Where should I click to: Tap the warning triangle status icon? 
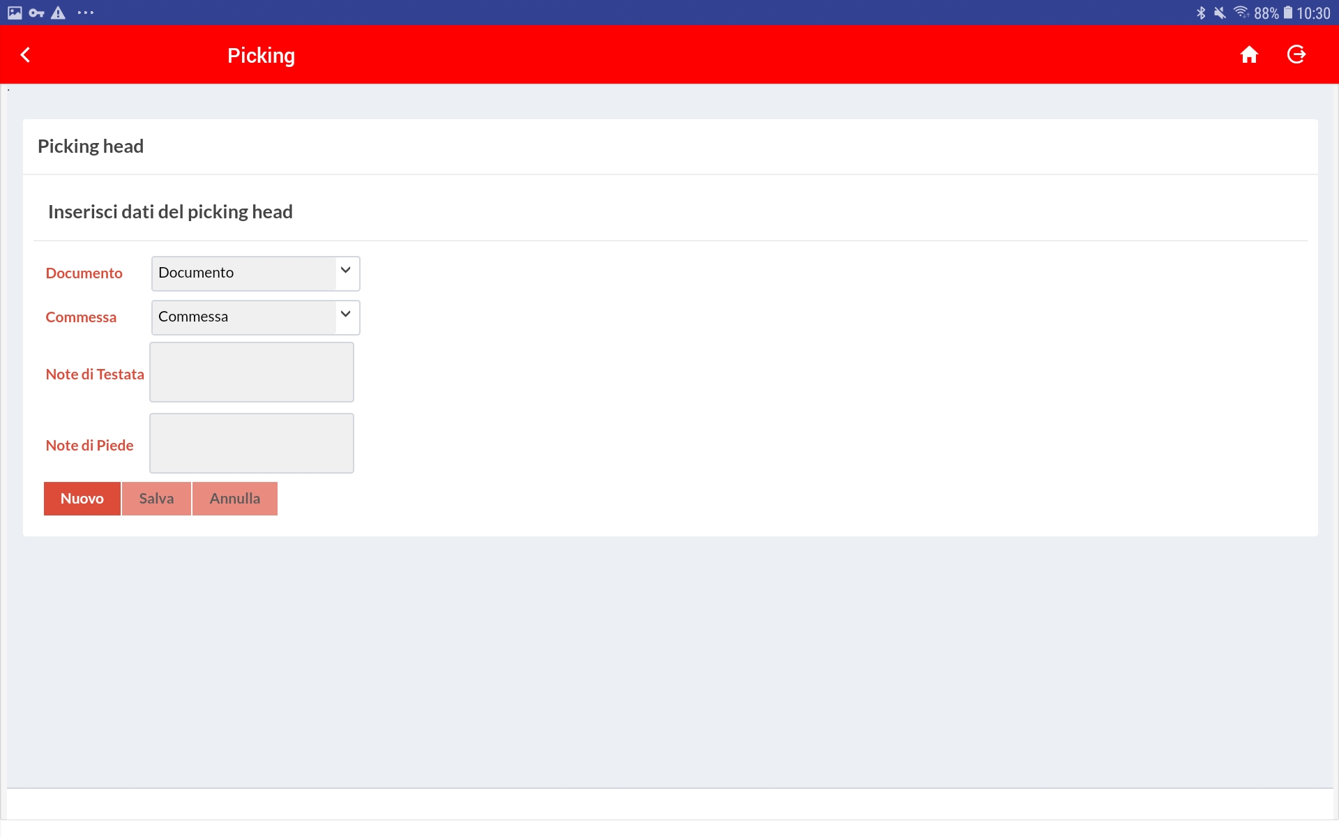pos(59,13)
